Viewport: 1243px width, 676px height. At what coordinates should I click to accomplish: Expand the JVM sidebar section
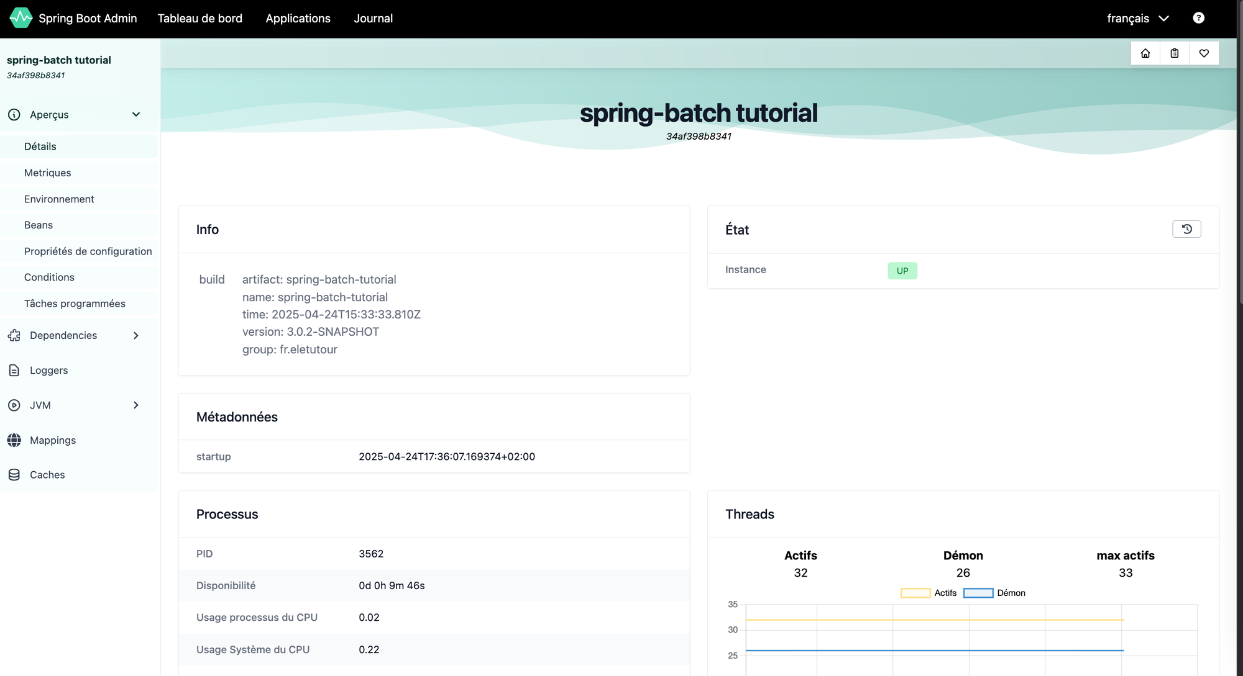pyautogui.click(x=136, y=405)
